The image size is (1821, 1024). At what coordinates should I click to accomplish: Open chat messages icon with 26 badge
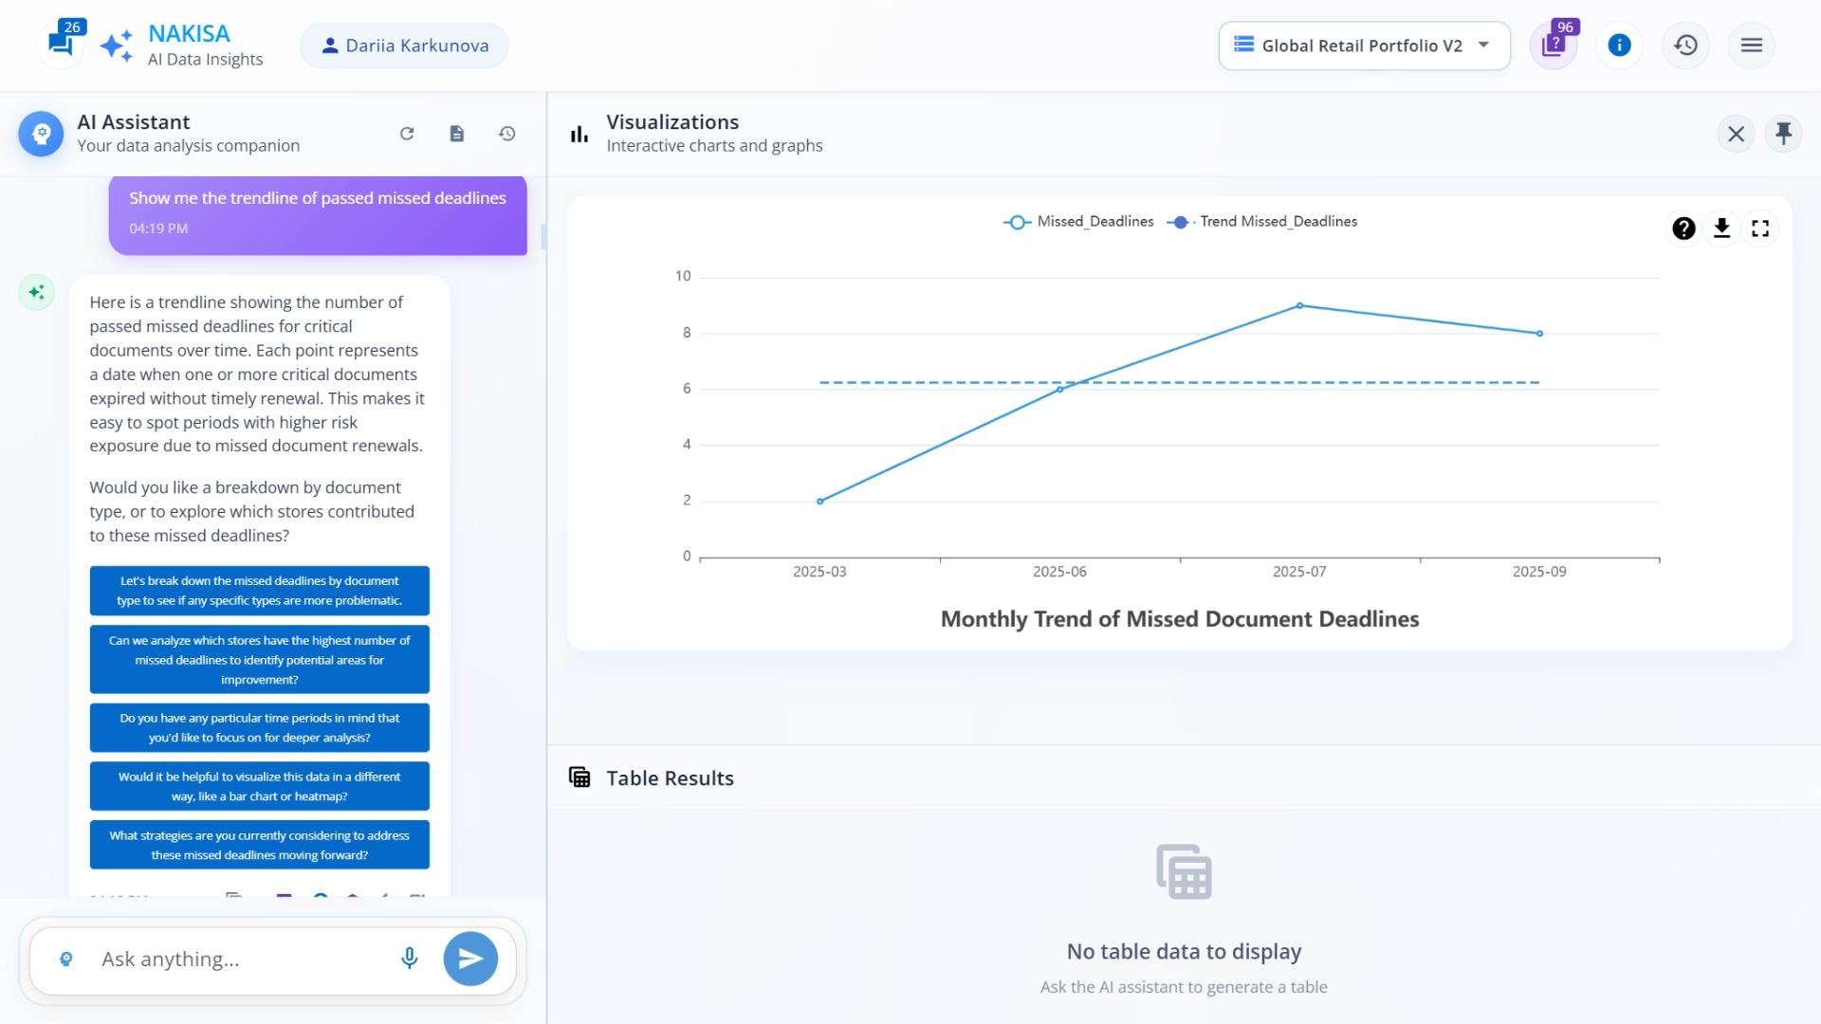pos(61,44)
